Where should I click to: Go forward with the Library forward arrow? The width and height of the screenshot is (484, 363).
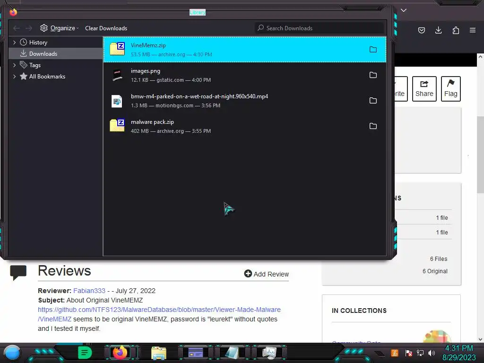pyautogui.click(x=29, y=28)
